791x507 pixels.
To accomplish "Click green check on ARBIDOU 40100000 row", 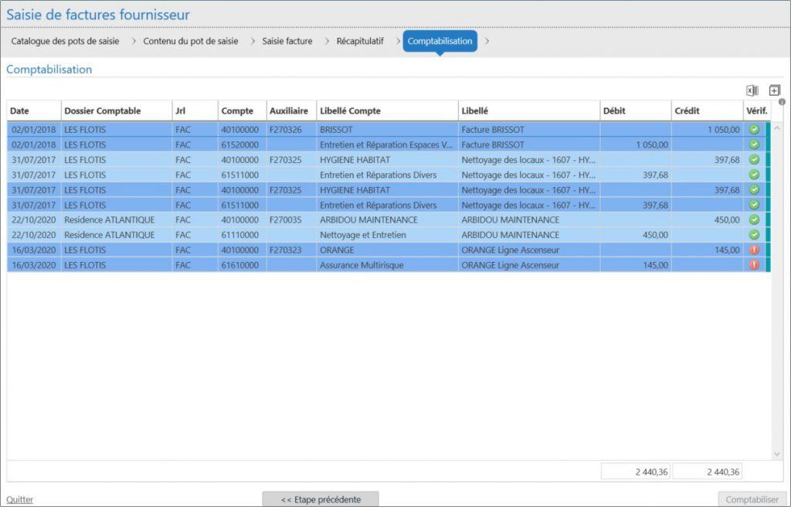I will [754, 219].
